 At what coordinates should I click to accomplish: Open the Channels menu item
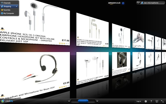[9, 3]
